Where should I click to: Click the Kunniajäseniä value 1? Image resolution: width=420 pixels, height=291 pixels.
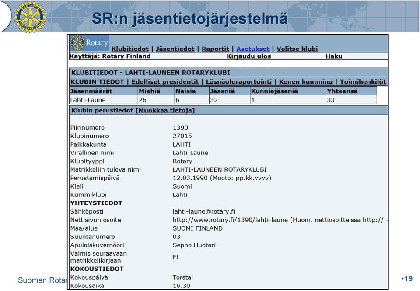[x=288, y=100]
